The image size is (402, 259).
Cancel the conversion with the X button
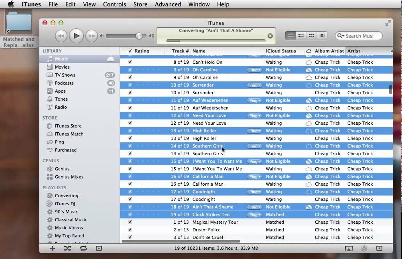point(270,36)
